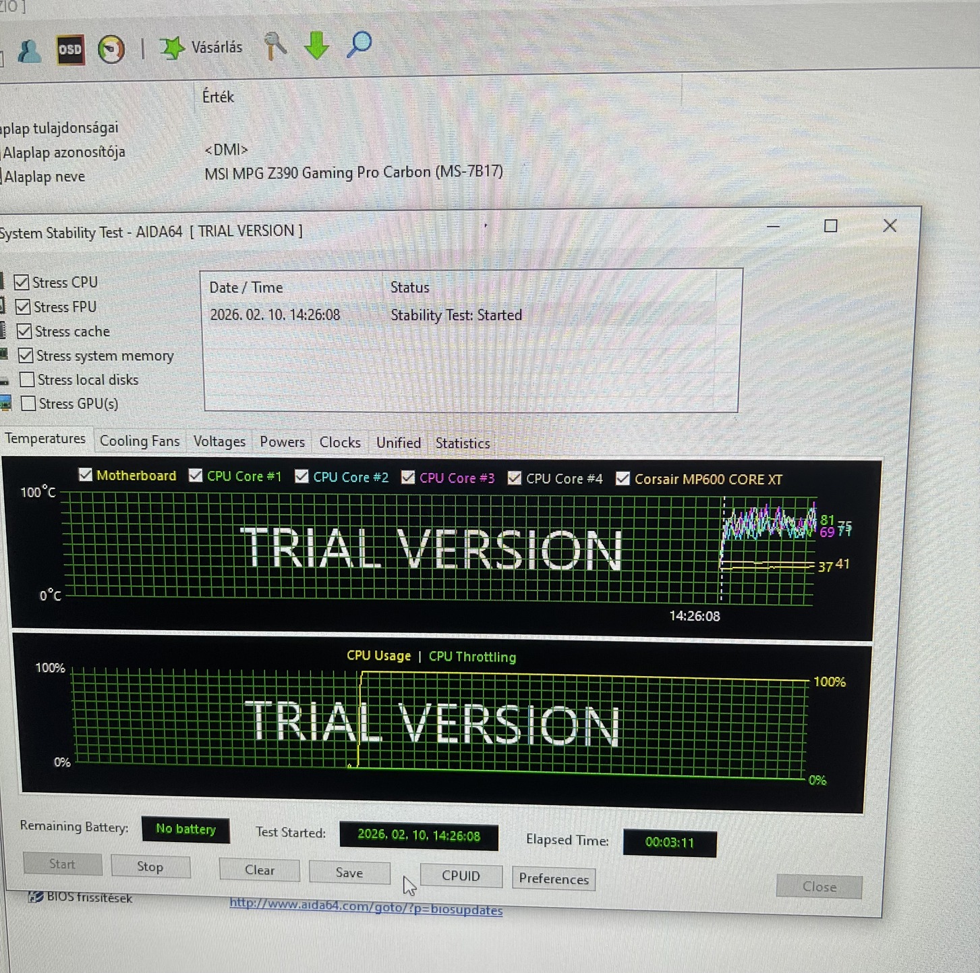The image size is (980, 973).
Task: Toggle CPU Core #4 graph checkbox
Action: click(514, 478)
